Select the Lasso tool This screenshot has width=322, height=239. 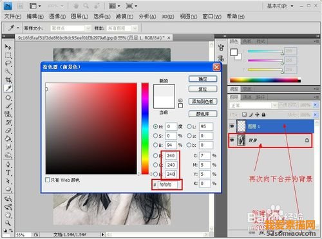click(x=8, y=64)
